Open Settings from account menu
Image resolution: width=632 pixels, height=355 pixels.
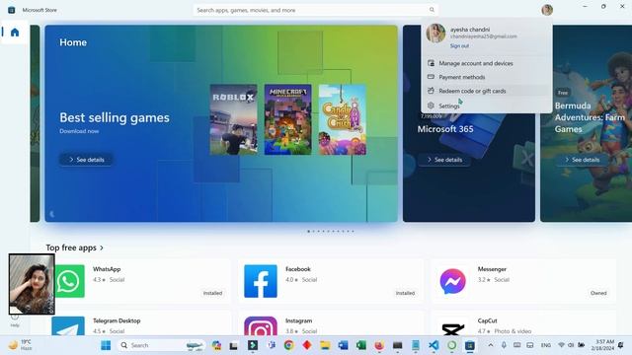[x=487, y=106]
